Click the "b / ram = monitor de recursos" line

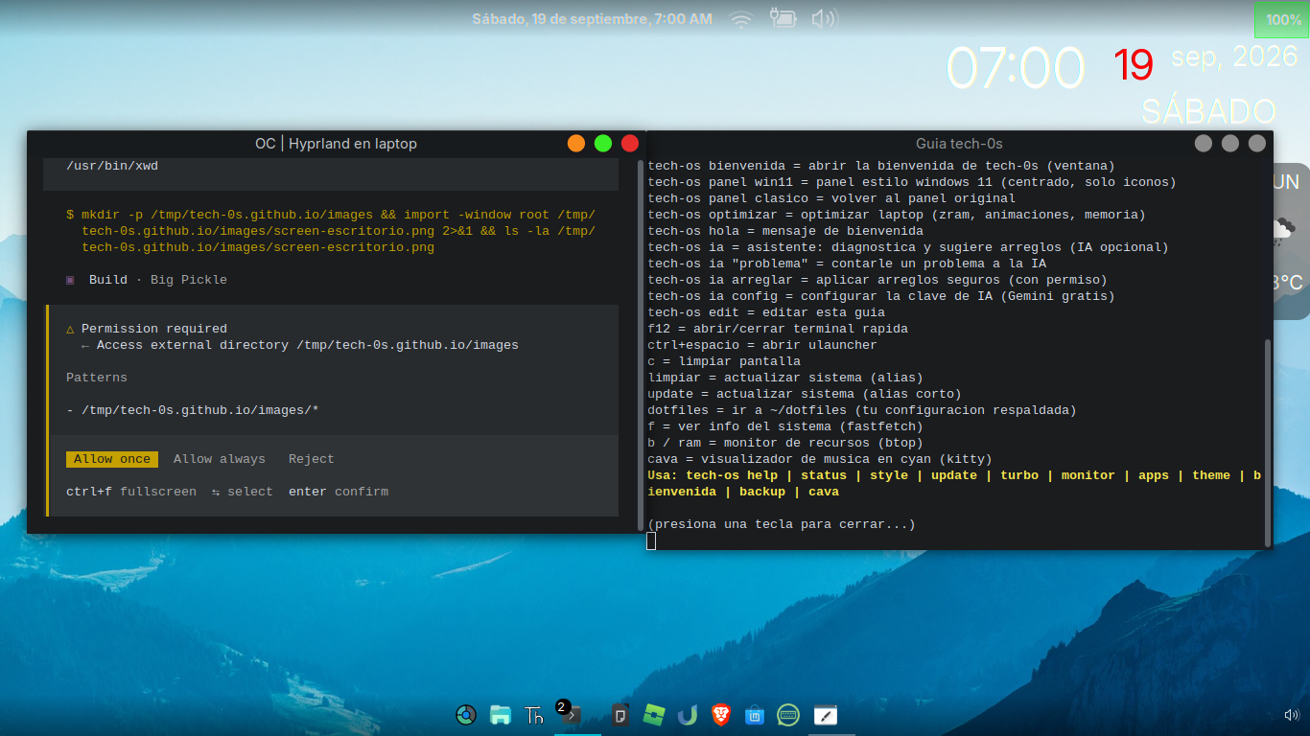[x=785, y=443]
